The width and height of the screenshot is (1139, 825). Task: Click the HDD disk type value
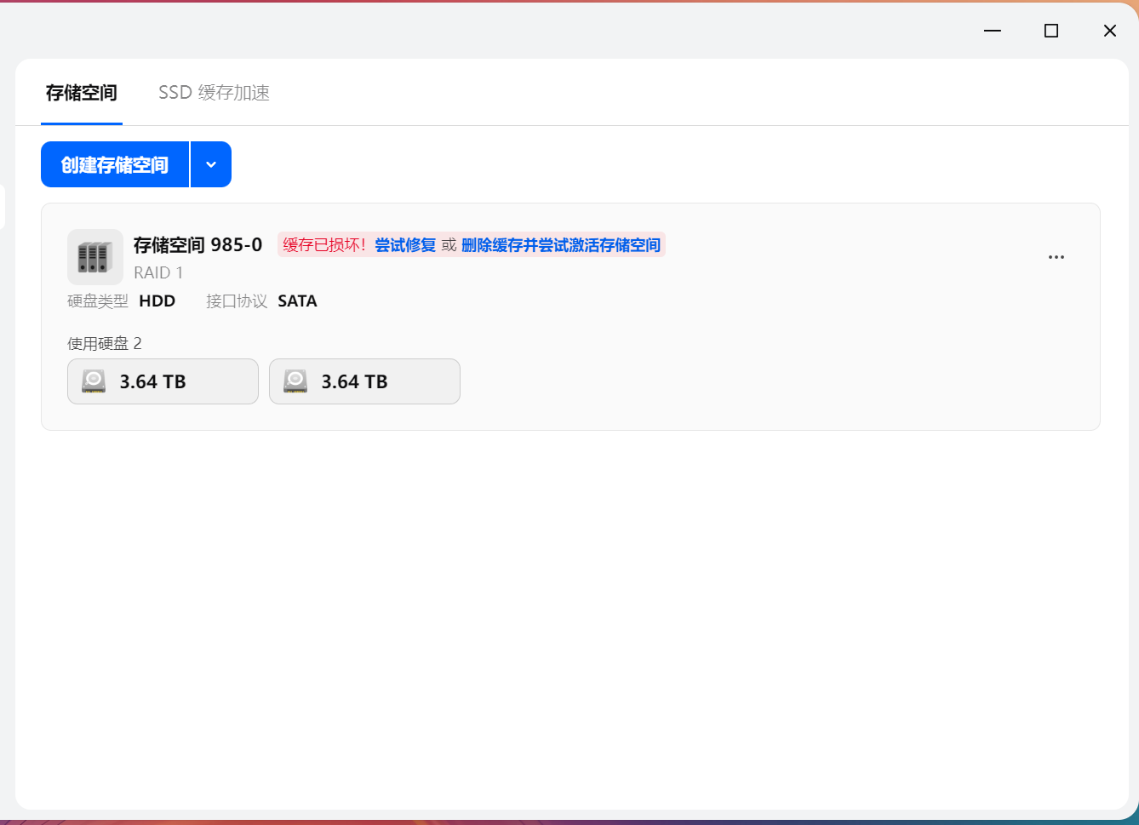tap(157, 301)
